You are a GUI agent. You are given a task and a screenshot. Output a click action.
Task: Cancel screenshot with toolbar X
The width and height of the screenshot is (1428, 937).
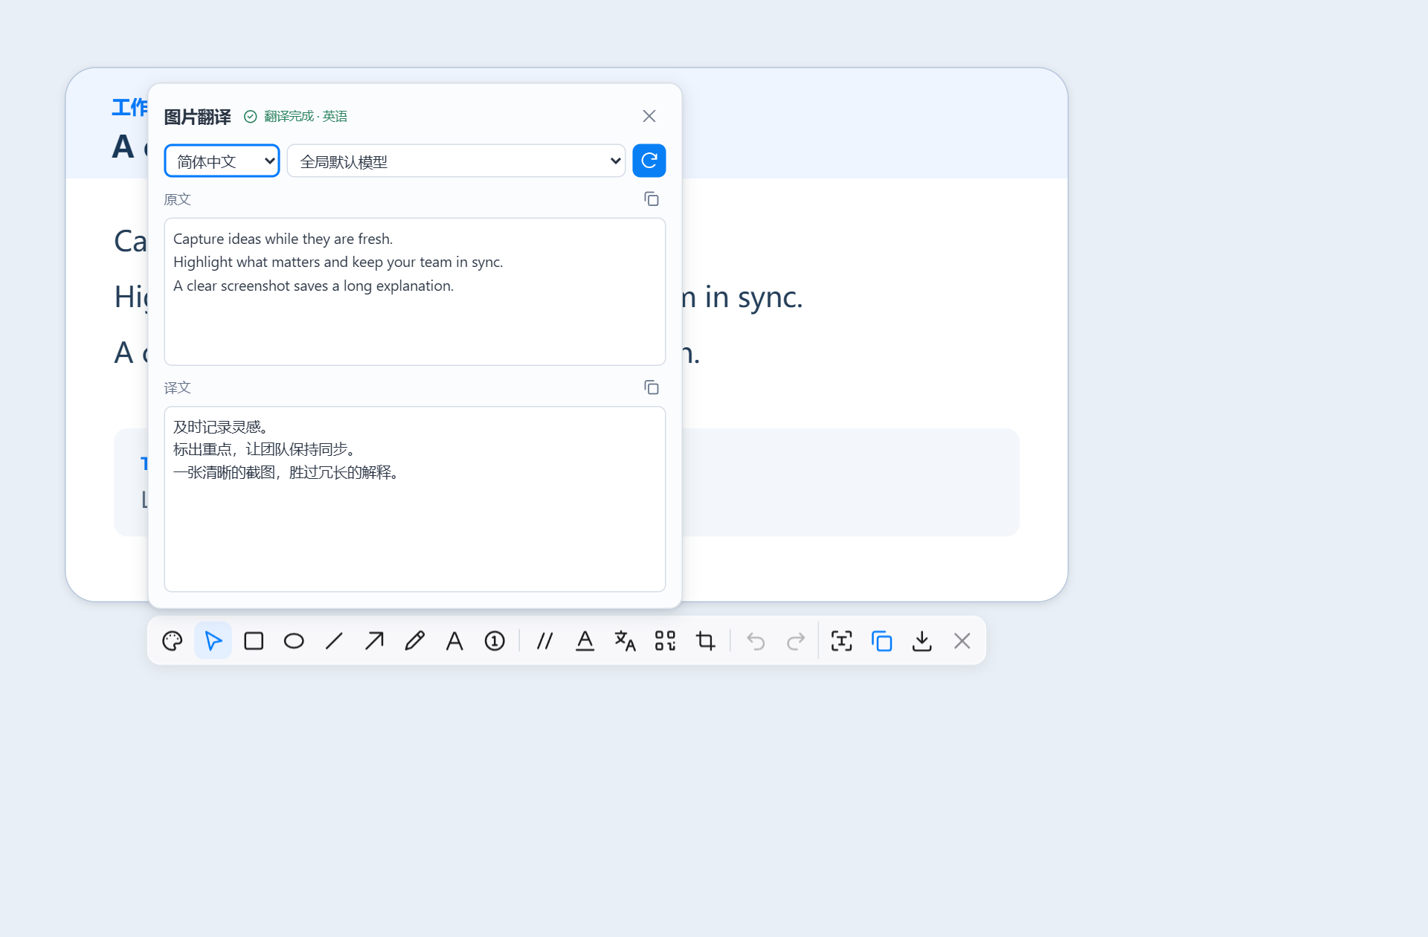pos(962,641)
